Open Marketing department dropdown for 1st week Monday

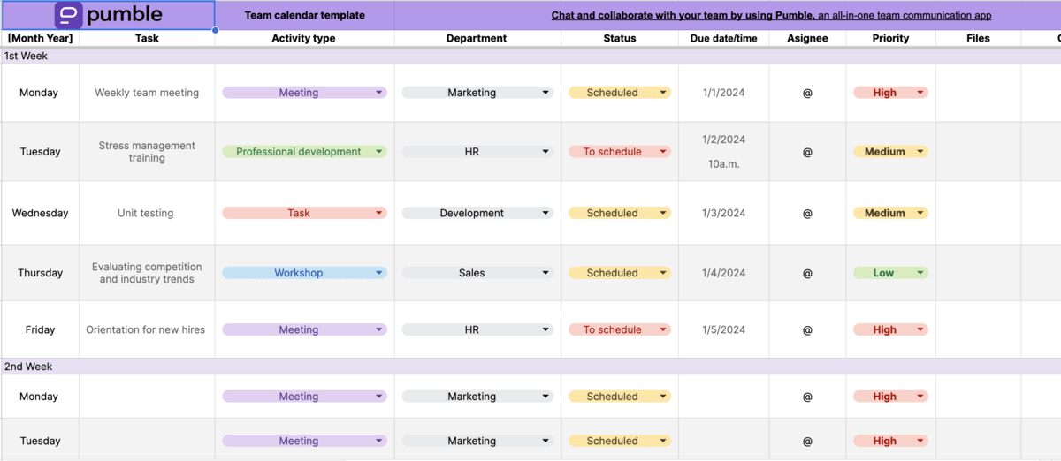tap(477, 93)
